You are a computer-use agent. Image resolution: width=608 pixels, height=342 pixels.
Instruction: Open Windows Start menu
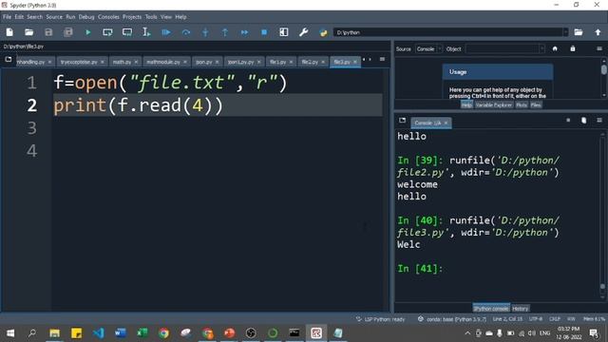click(x=10, y=333)
